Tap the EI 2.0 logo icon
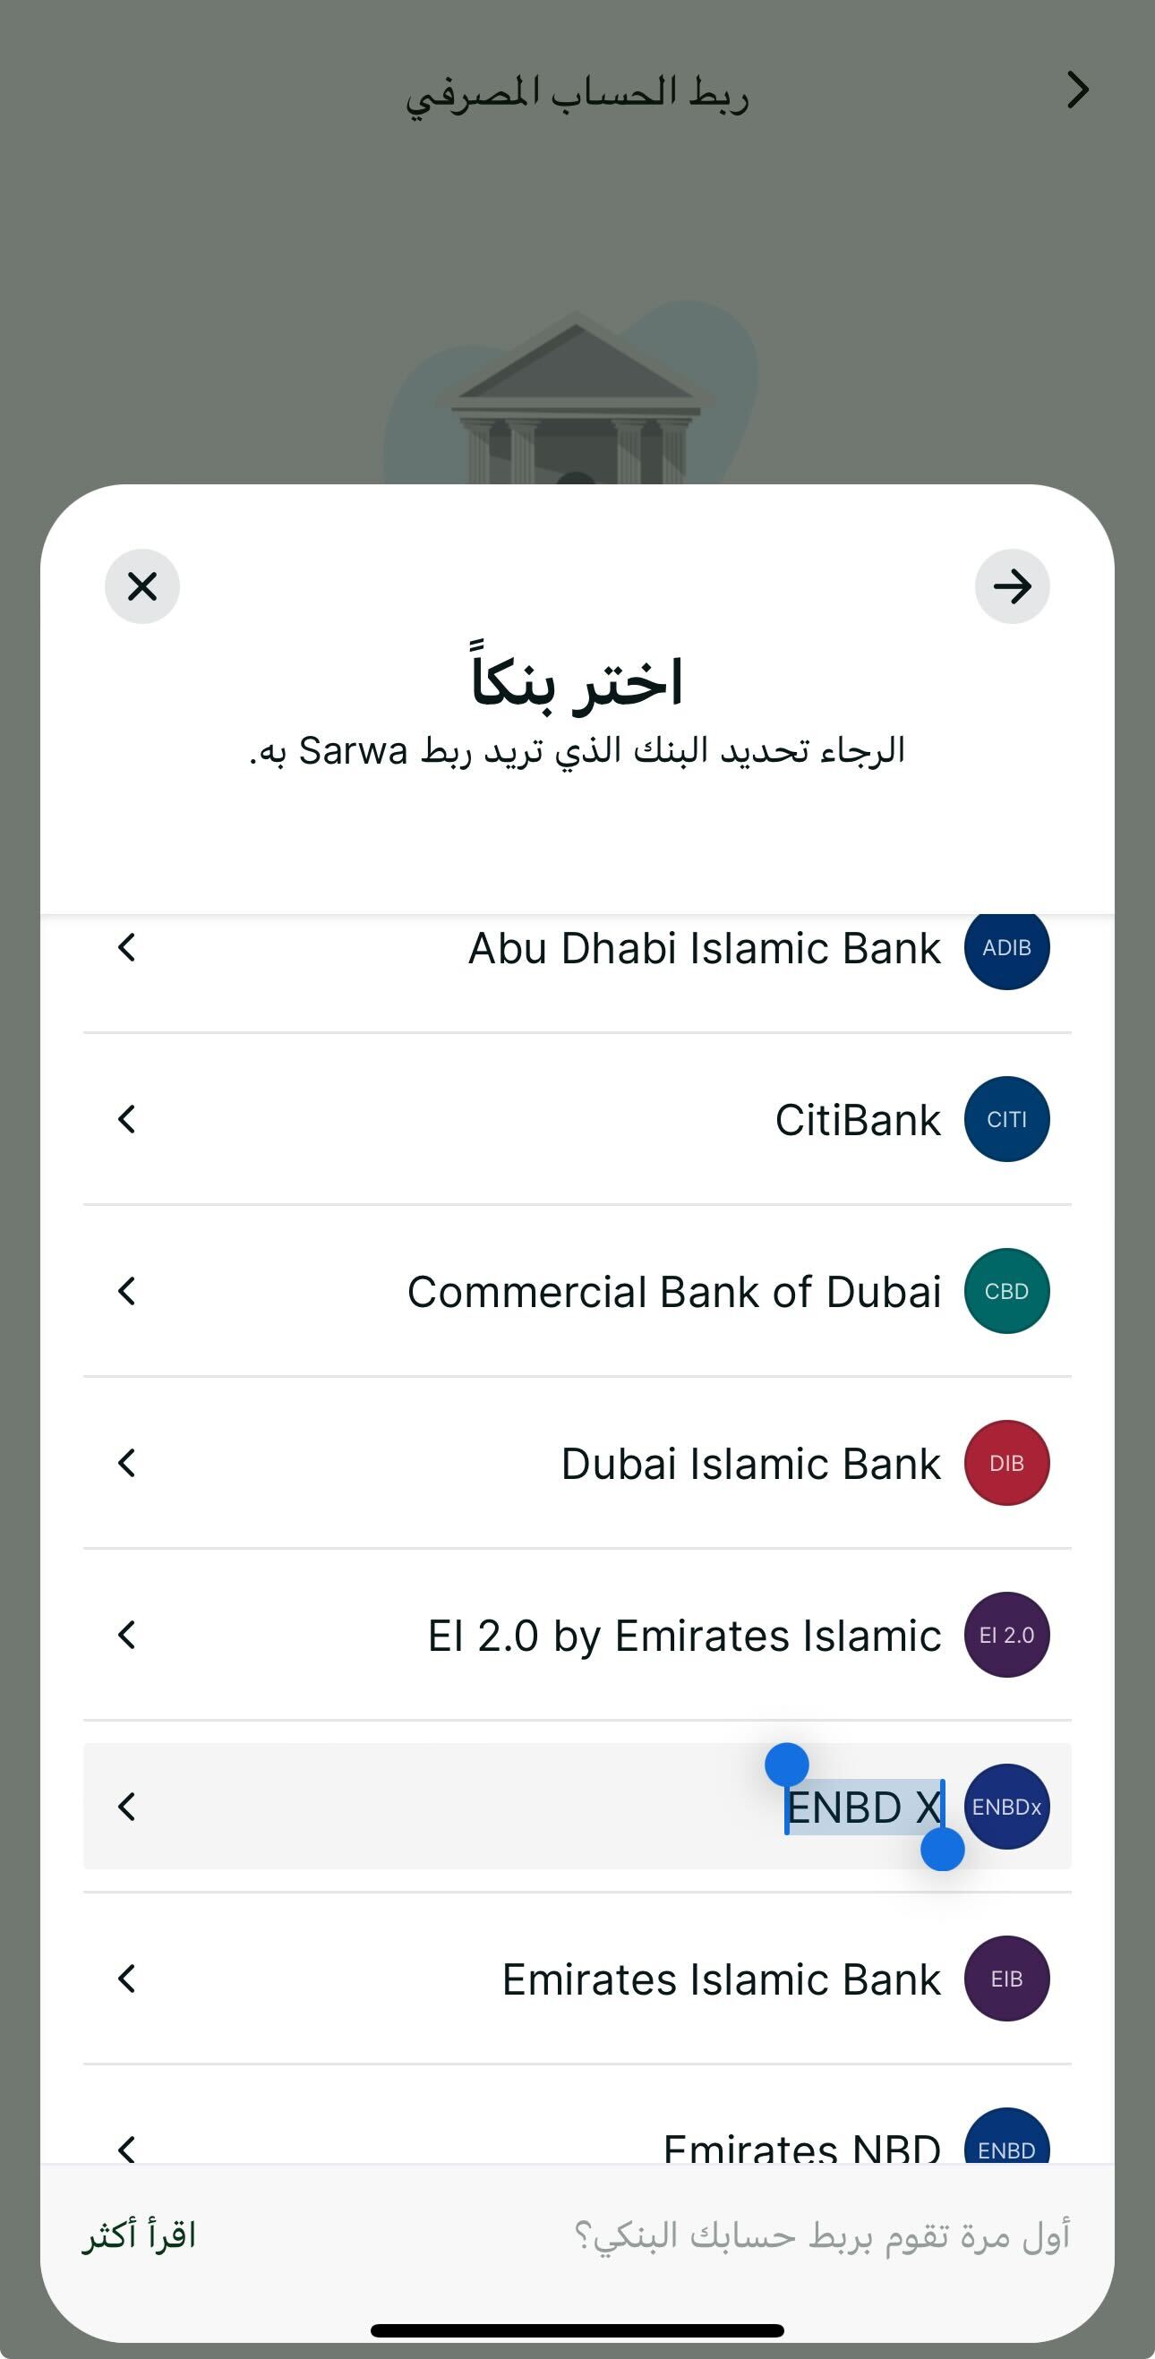This screenshot has width=1155, height=2359. (1006, 1635)
